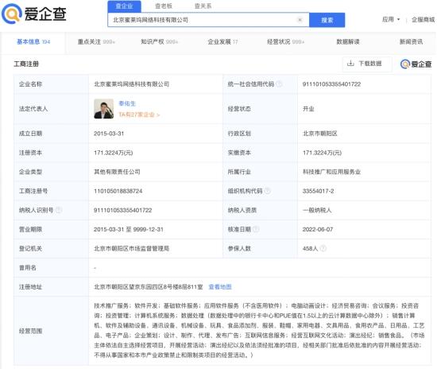This screenshot has width=437, height=369.
Task: Select the 营业期限 value ending 9999-12-31
Action: (128, 229)
